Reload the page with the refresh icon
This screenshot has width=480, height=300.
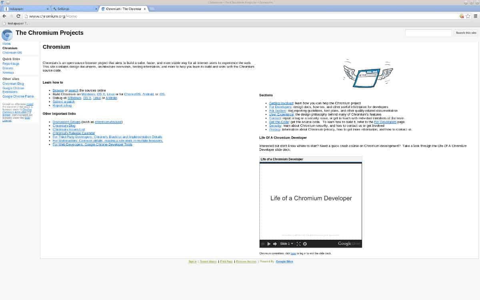[18, 16]
